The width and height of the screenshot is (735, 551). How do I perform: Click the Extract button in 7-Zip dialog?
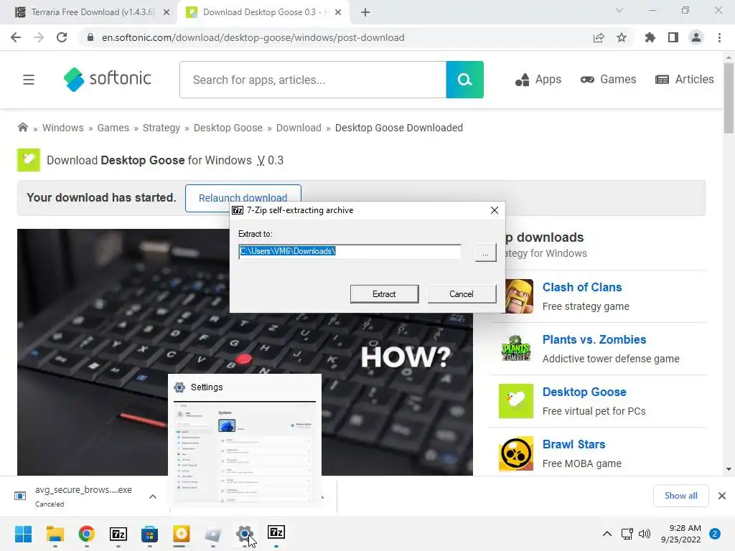click(x=384, y=293)
